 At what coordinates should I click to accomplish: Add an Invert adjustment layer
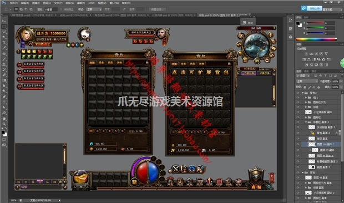click(306, 65)
